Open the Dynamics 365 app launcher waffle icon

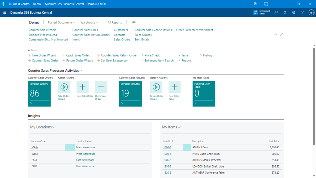[4, 12]
